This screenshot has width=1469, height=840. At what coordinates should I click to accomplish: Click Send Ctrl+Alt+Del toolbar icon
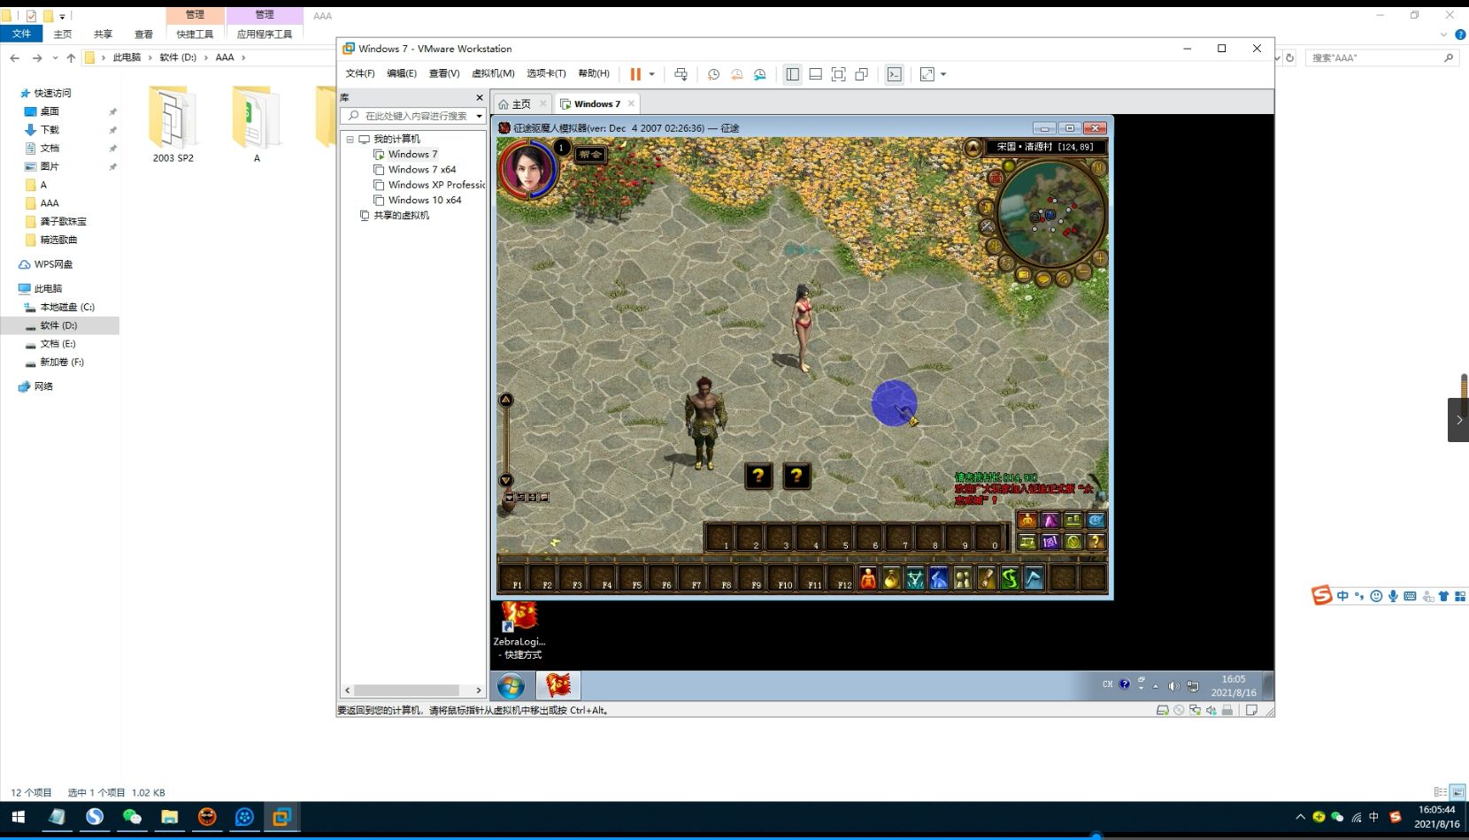[x=681, y=74]
